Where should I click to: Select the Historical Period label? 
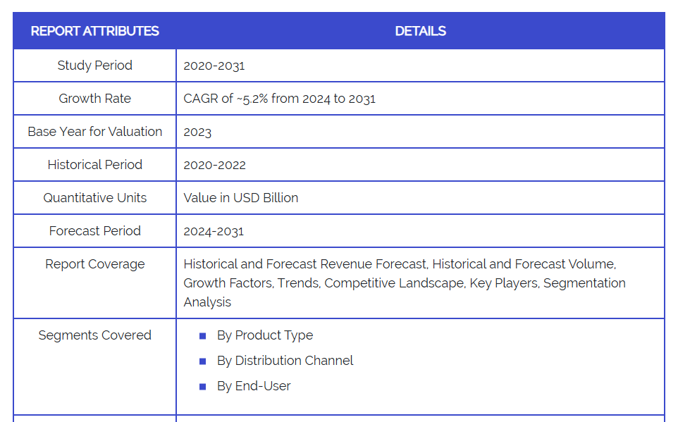(x=95, y=165)
